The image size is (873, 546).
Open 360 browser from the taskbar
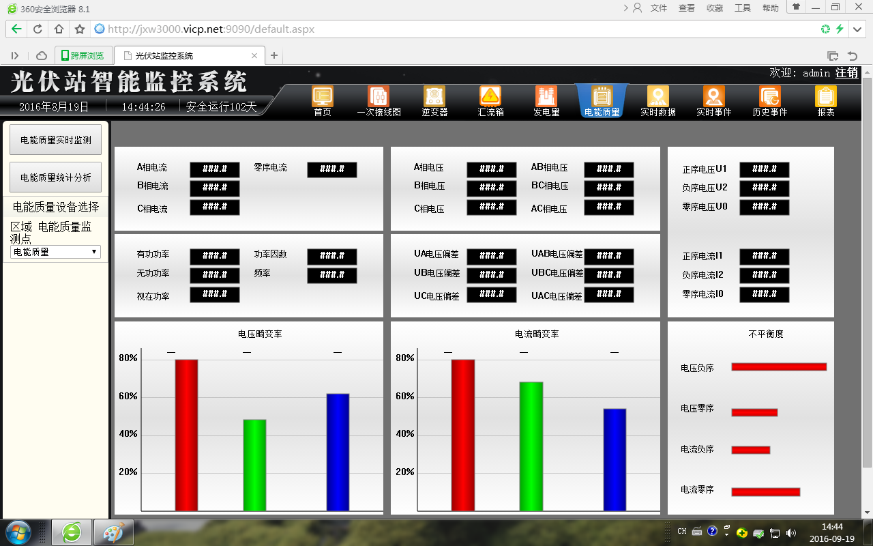(72, 532)
